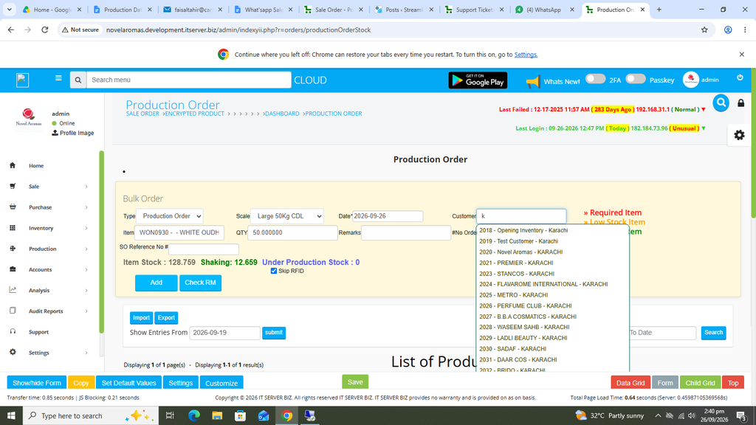Open the Type Production Order dropdown

(x=170, y=216)
